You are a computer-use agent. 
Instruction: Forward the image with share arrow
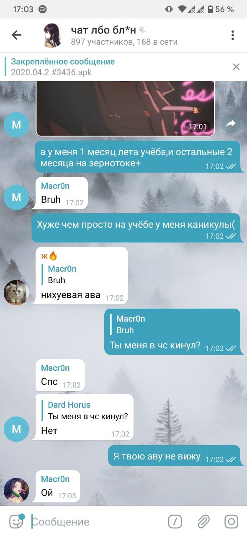231,124
